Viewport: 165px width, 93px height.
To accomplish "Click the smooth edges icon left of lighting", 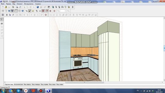I will tap(27, 11).
